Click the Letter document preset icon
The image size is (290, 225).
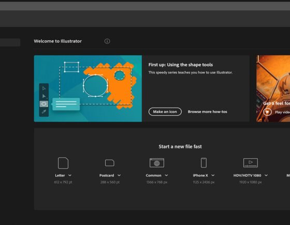pyautogui.click(x=63, y=163)
